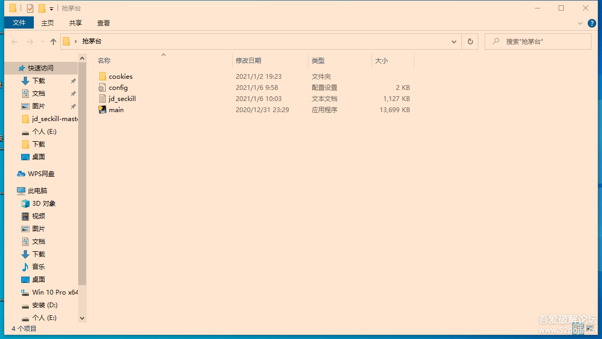Image resolution: width=602 pixels, height=339 pixels.
Task: Expand the ribbon with the chevron
Action: [580, 23]
